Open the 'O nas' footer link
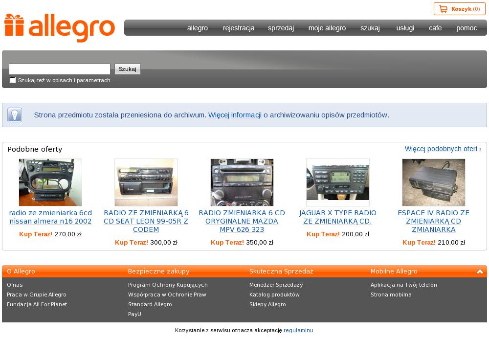The height and width of the screenshot is (340, 489). pyautogui.click(x=15, y=285)
